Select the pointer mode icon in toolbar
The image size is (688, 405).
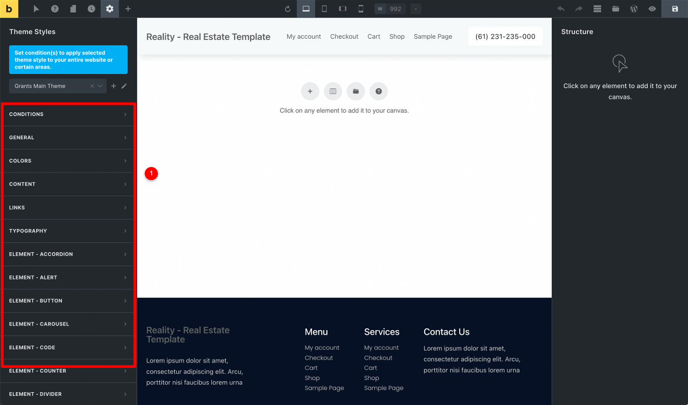[36, 9]
